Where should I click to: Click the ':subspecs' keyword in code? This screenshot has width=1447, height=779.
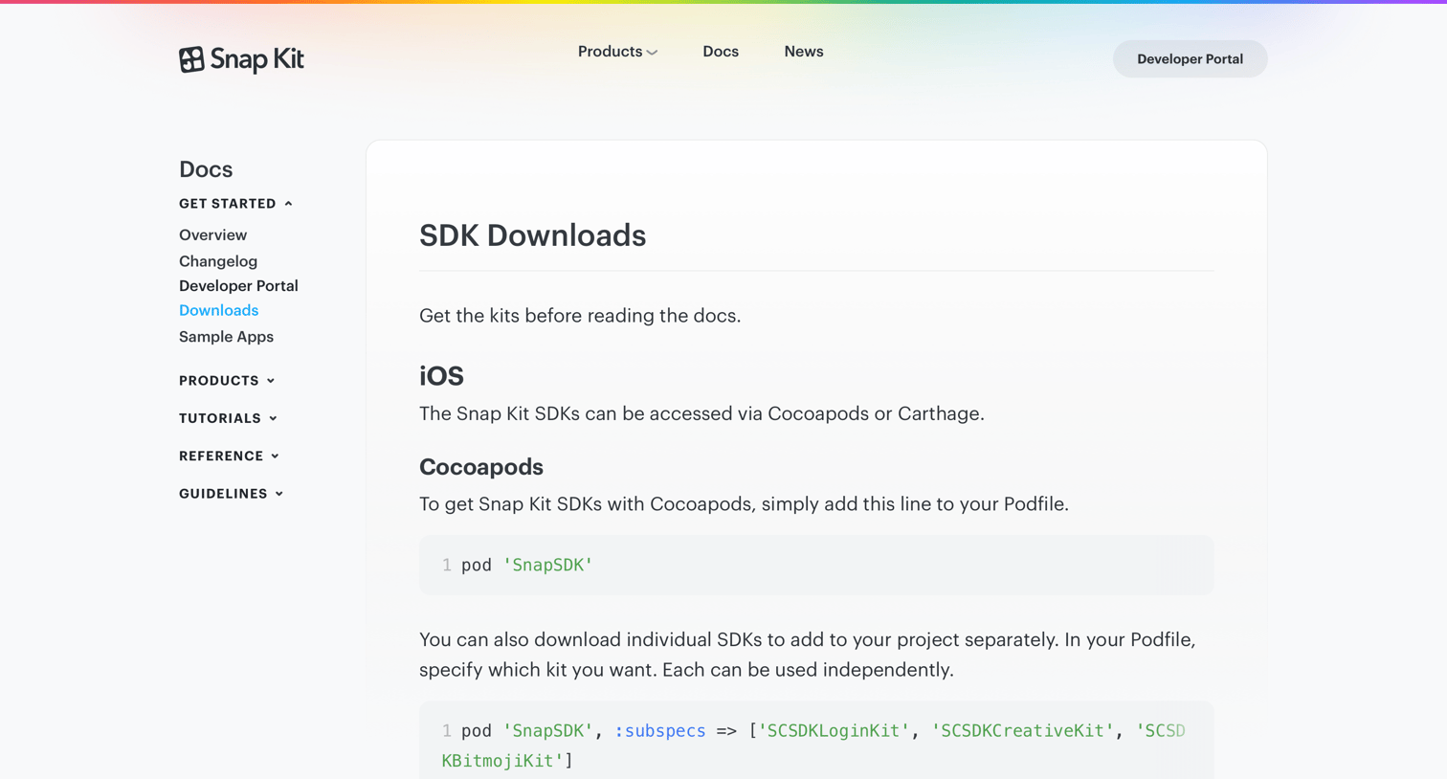coord(659,731)
